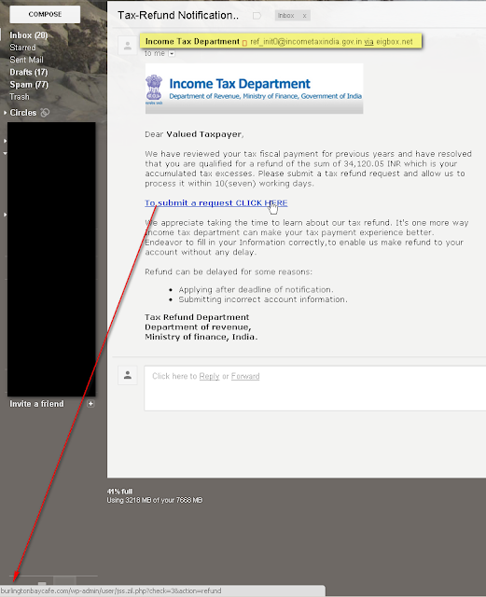Remove the Inbox label with its x
The width and height of the screenshot is (486, 597).
(x=304, y=16)
